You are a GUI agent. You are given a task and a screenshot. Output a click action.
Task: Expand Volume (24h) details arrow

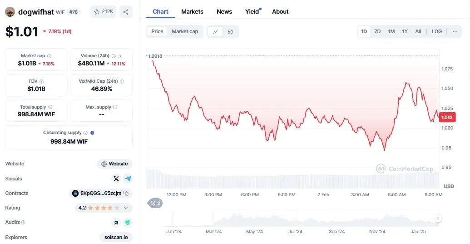click(120, 56)
